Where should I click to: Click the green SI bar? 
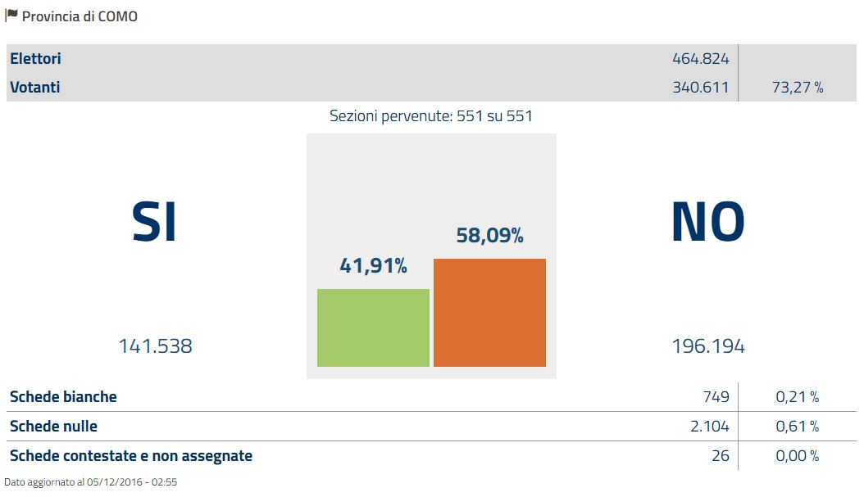click(x=373, y=328)
